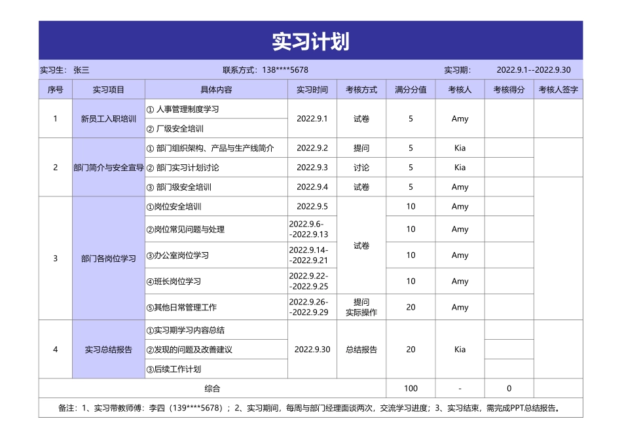The image size is (622, 440).
Task: Select cell ② 部门实习计划讨论
Action: 216,168
